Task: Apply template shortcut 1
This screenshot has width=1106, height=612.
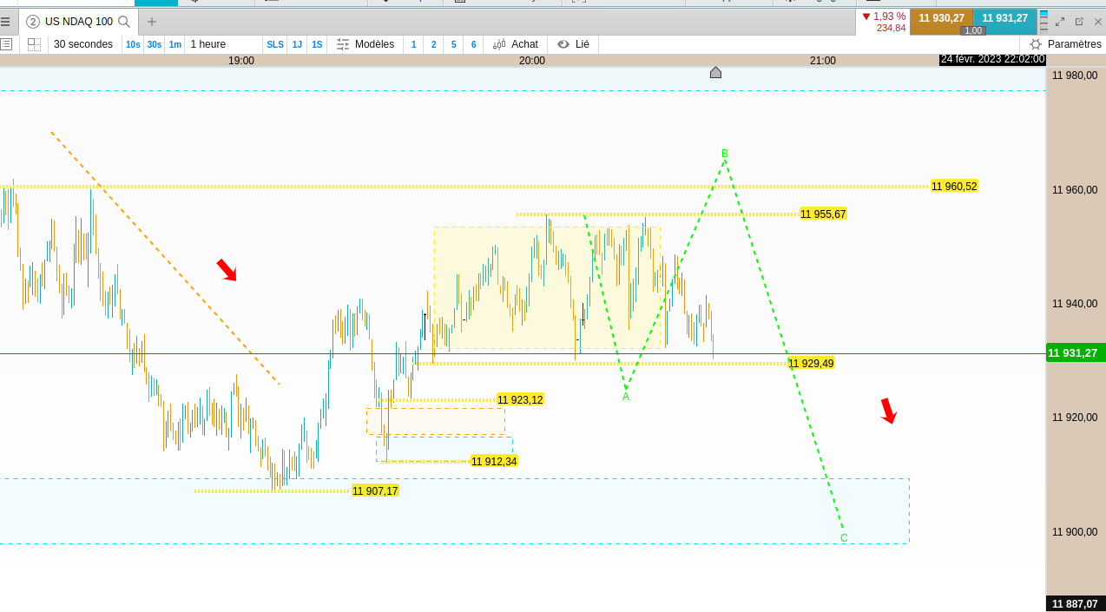Action: pyautogui.click(x=413, y=44)
